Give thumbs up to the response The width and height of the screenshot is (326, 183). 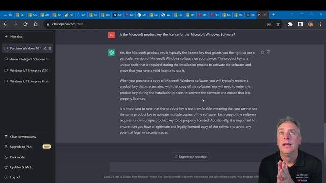coord(263,52)
